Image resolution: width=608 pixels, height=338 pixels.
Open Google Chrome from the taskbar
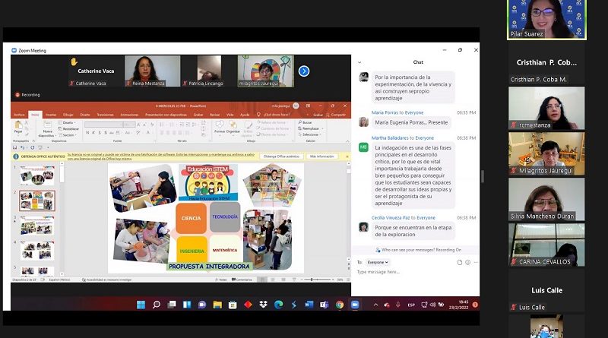[x=340, y=305]
